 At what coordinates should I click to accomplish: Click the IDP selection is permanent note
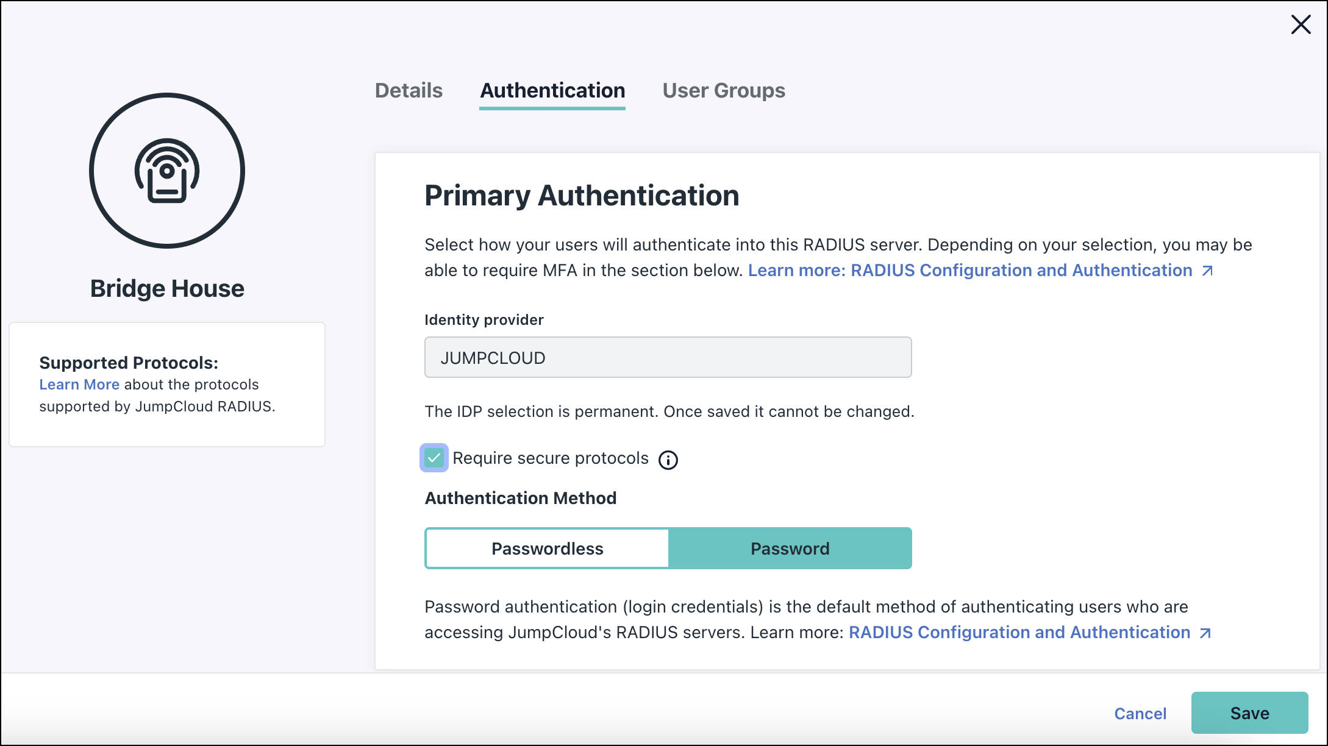[x=669, y=412]
